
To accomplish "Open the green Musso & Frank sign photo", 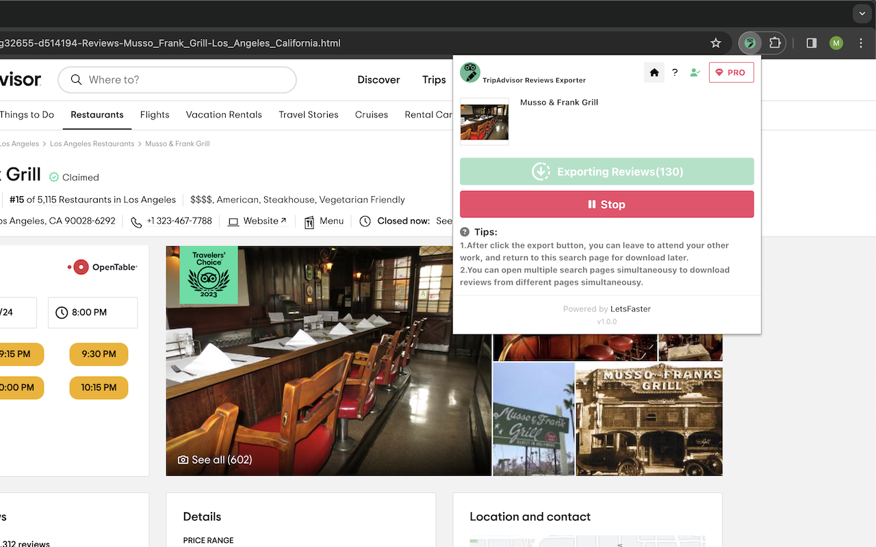I will (x=534, y=419).
